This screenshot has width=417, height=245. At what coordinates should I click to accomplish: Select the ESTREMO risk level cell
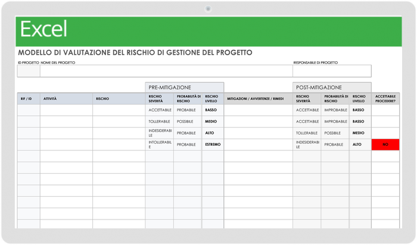click(x=213, y=145)
